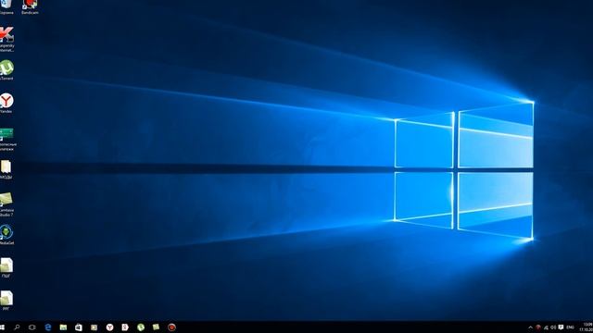Click the red Kaspersky tray icon

pyautogui.click(x=538, y=327)
